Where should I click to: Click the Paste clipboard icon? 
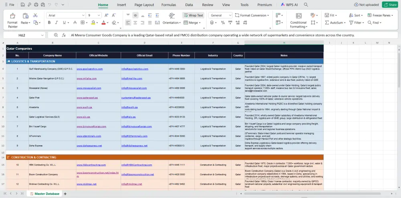(x=25, y=16)
